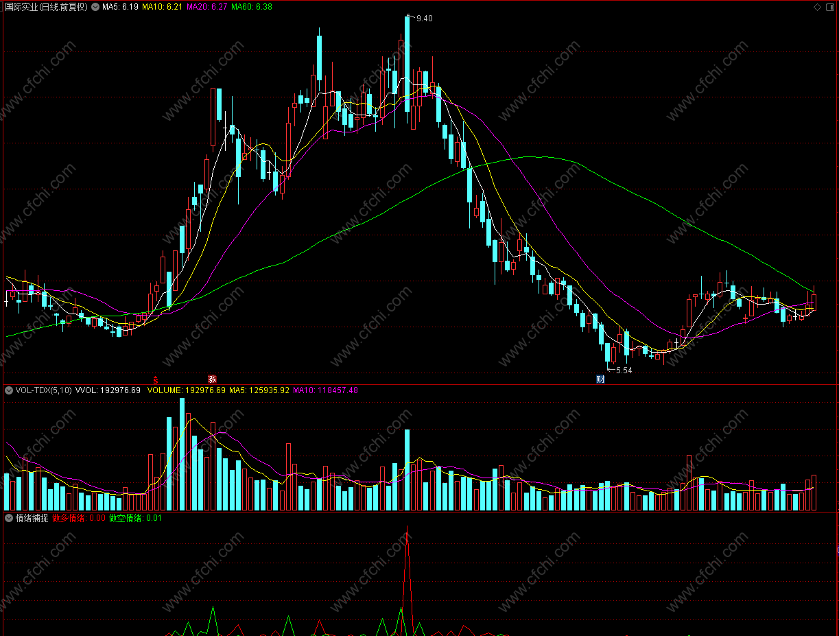Expand the VOL-TDX indicator dropdown arrow
The width and height of the screenshot is (839, 636).
click(x=9, y=390)
